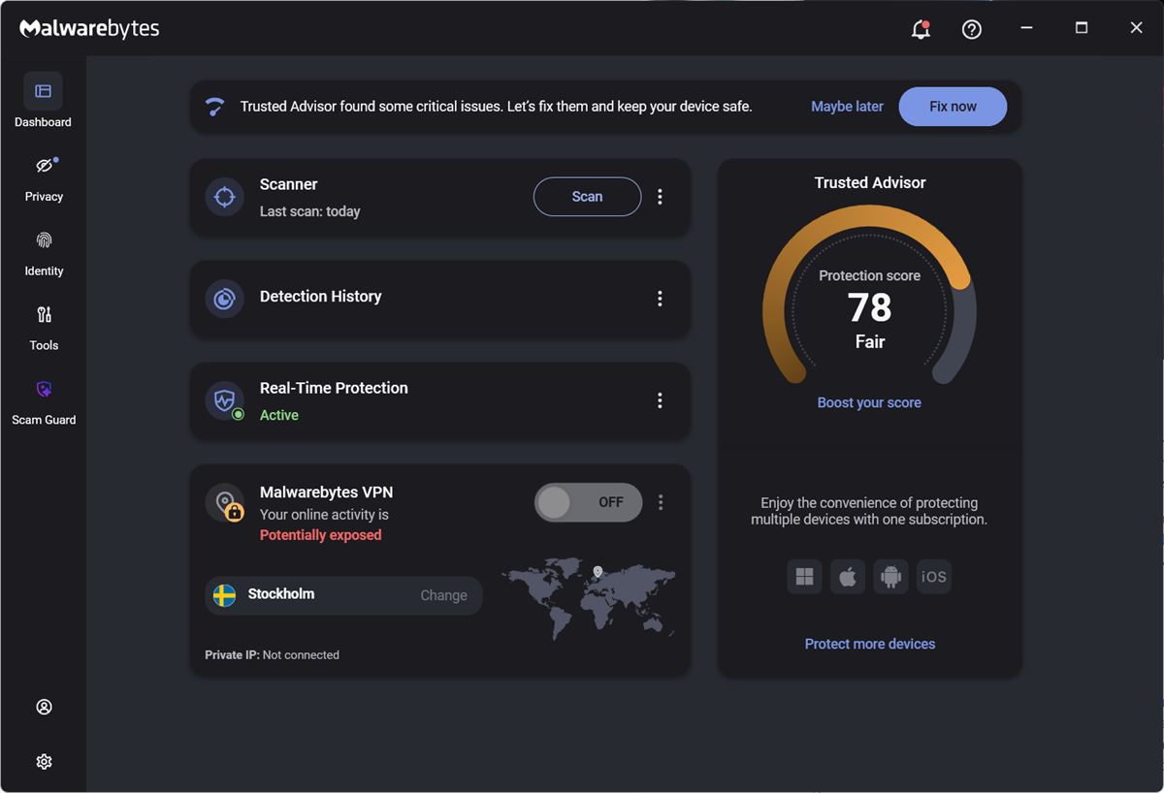The width and height of the screenshot is (1164, 793).
Task: Open Tools in the sidebar
Action: point(44,327)
